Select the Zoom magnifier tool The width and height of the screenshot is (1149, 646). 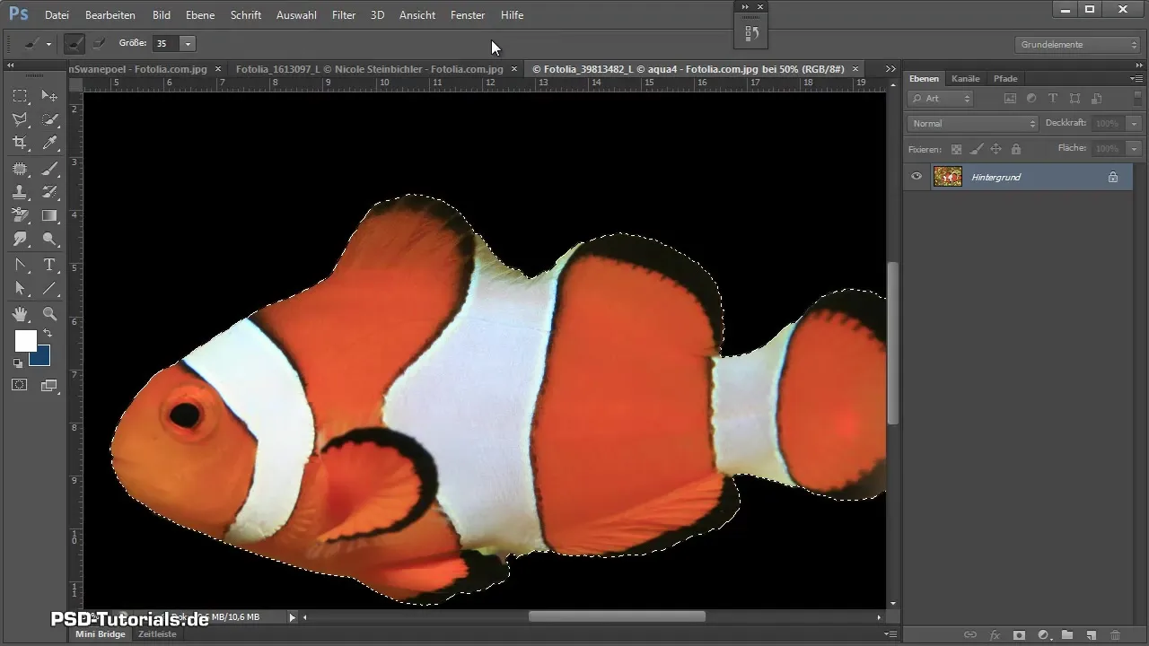coord(49,314)
